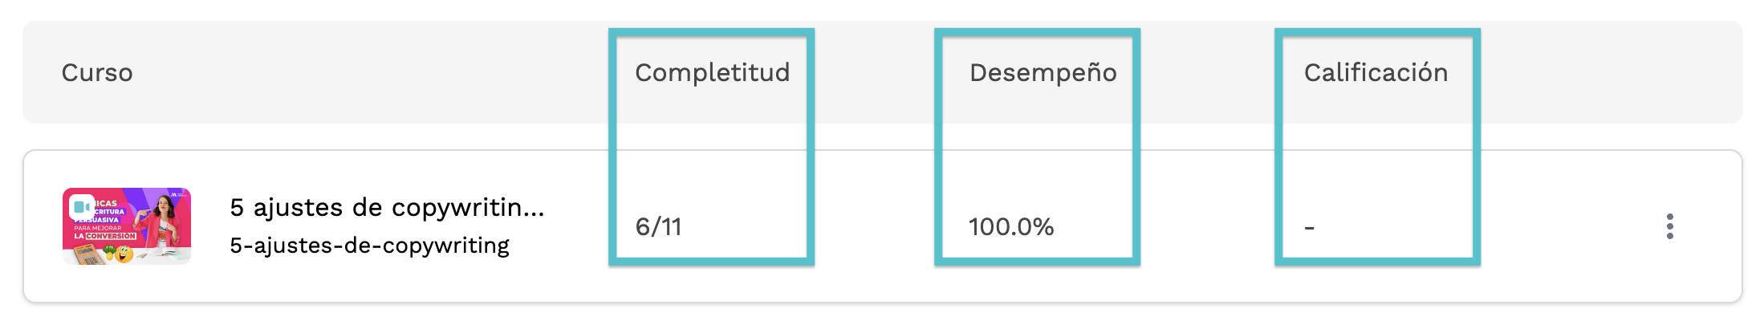1764x321 pixels.
Task: Click the 6/11 completion value
Action: pyautogui.click(x=658, y=226)
